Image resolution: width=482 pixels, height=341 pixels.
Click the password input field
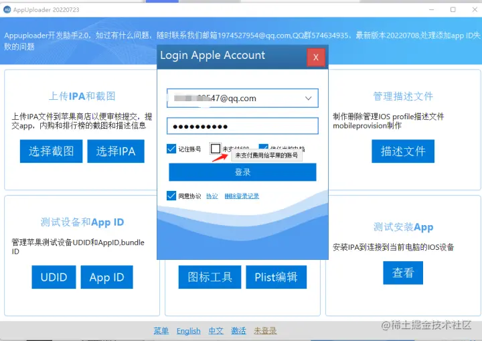pos(242,126)
